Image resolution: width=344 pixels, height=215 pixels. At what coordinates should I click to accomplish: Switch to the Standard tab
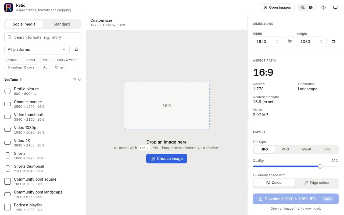(x=62, y=24)
